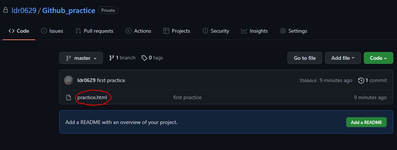View the Security tab
397x150 pixels.
216,31
